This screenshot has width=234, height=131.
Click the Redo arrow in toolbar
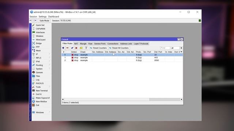point(35,21)
